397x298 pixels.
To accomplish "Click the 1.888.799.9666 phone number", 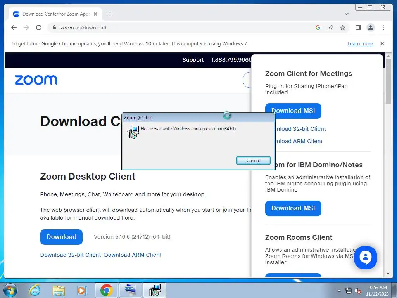I will click(231, 60).
